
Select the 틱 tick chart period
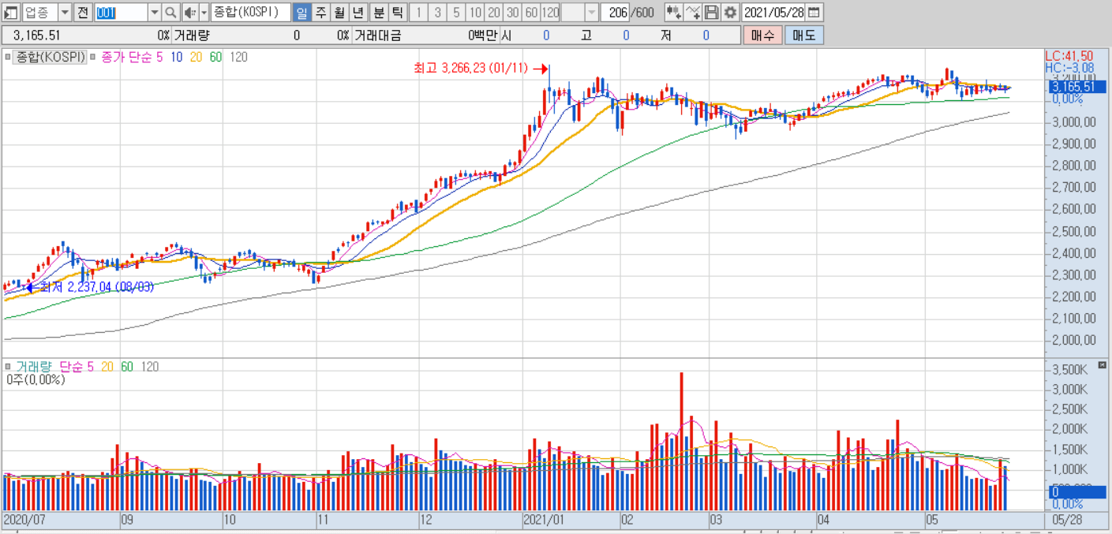(x=398, y=12)
